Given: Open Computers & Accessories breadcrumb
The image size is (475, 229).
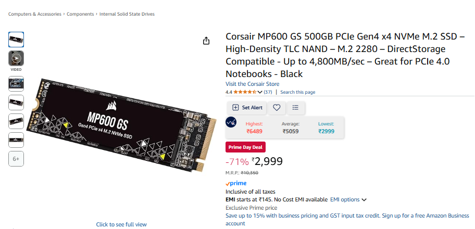Looking at the screenshot, I should [35, 14].
